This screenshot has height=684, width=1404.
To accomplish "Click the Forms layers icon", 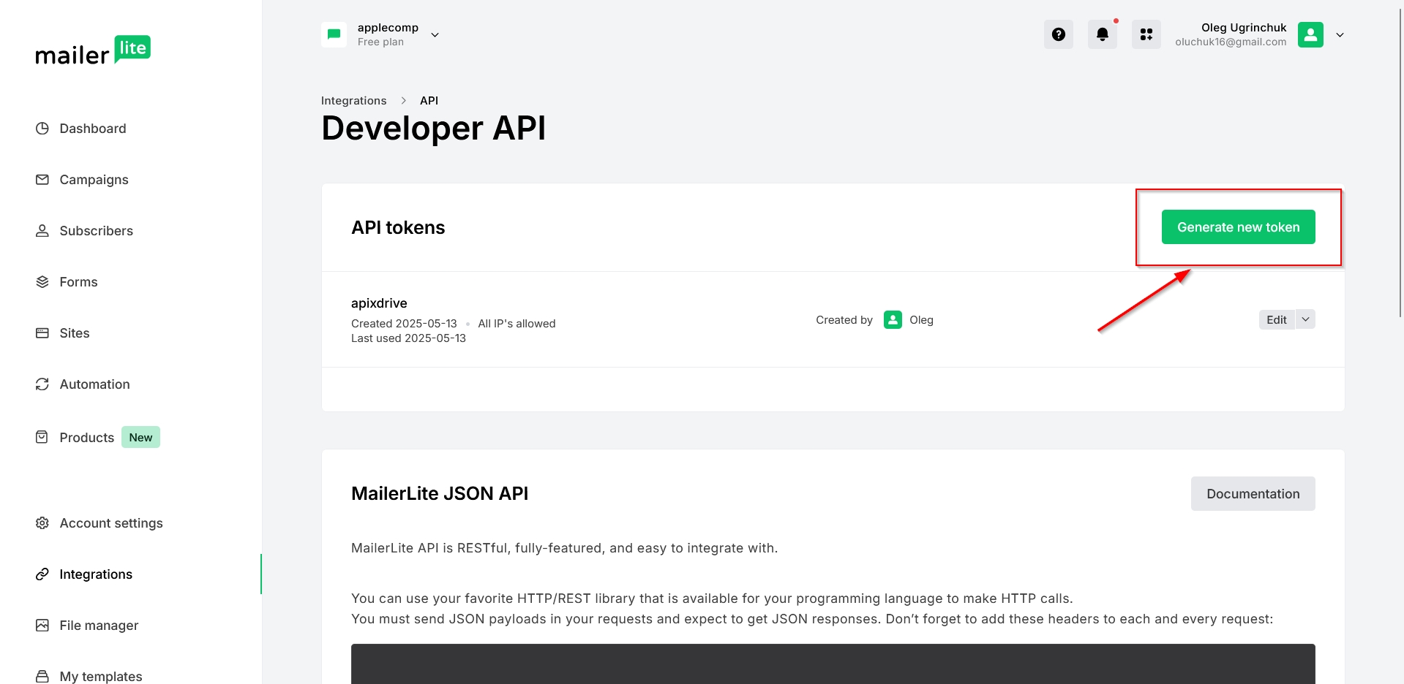I will point(42,282).
